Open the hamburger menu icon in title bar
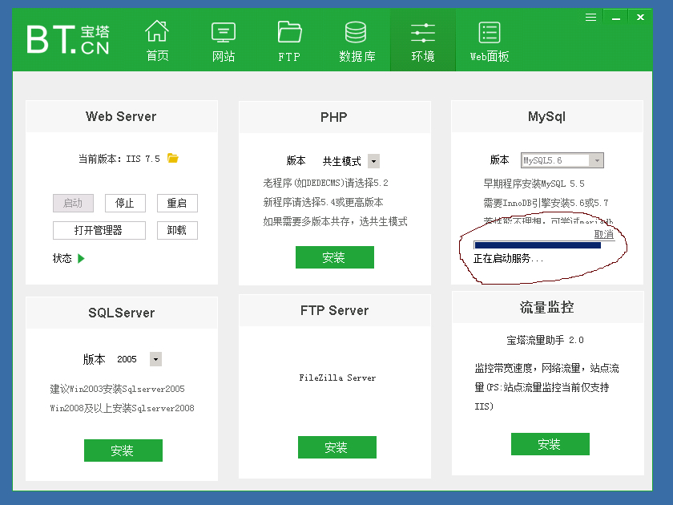673x505 pixels. pyautogui.click(x=590, y=17)
